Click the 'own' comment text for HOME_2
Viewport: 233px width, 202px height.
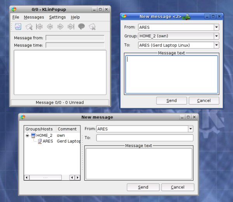61,136
